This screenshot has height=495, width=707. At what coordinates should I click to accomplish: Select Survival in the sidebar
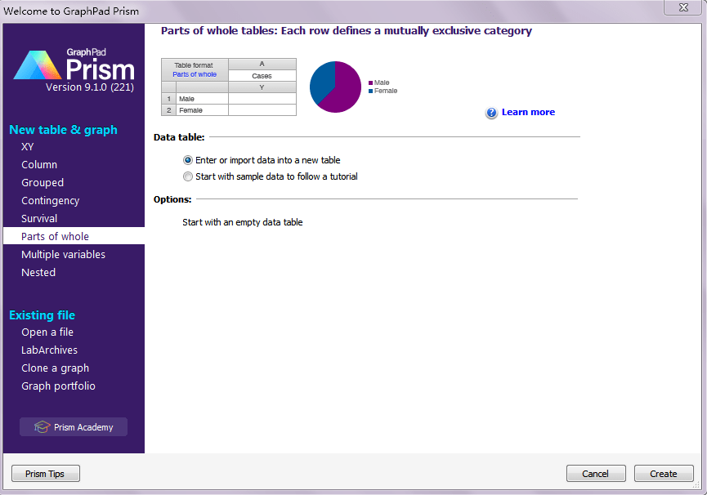(39, 219)
